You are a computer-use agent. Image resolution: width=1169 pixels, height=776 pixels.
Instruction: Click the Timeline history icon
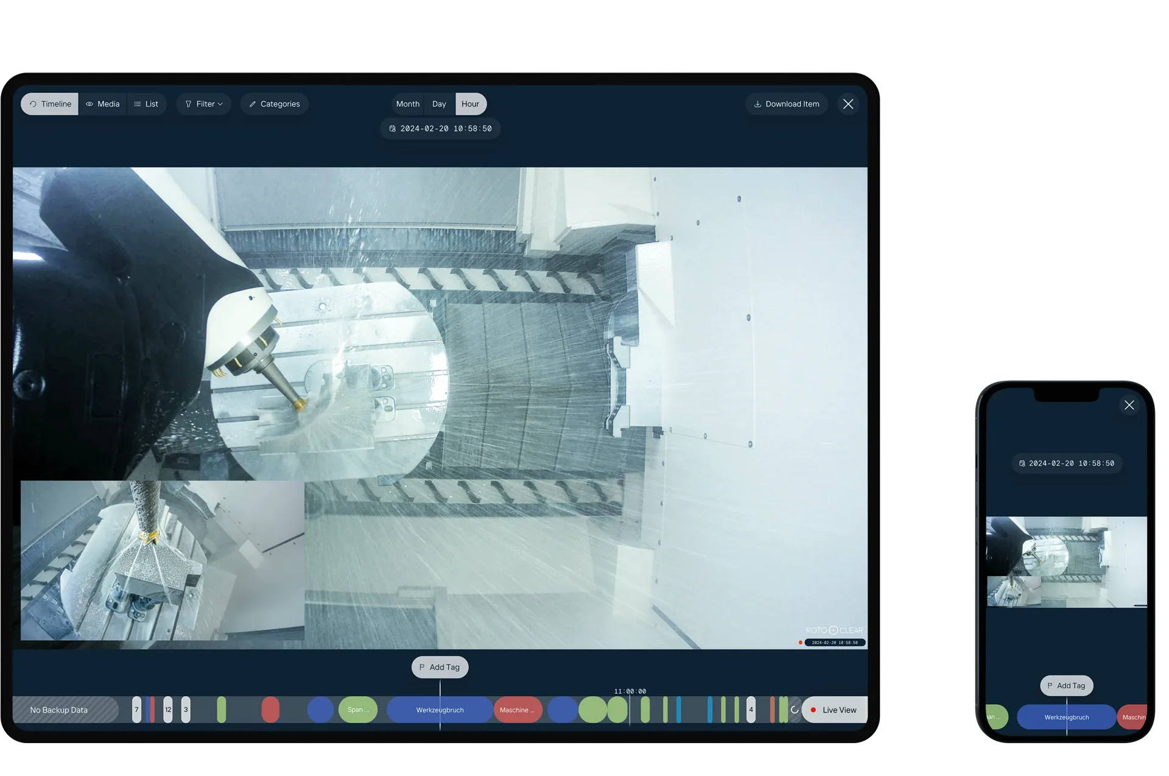(33, 104)
